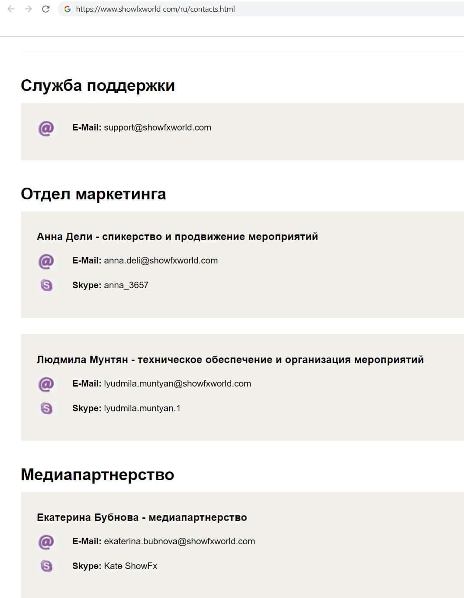Click the Skype icon next to Kate ShowFx

pos(46,566)
